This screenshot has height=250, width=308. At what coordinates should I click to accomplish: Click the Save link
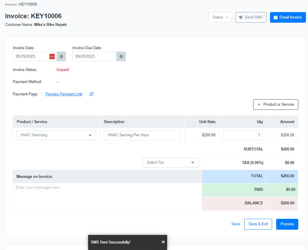click(x=235, y=224)
